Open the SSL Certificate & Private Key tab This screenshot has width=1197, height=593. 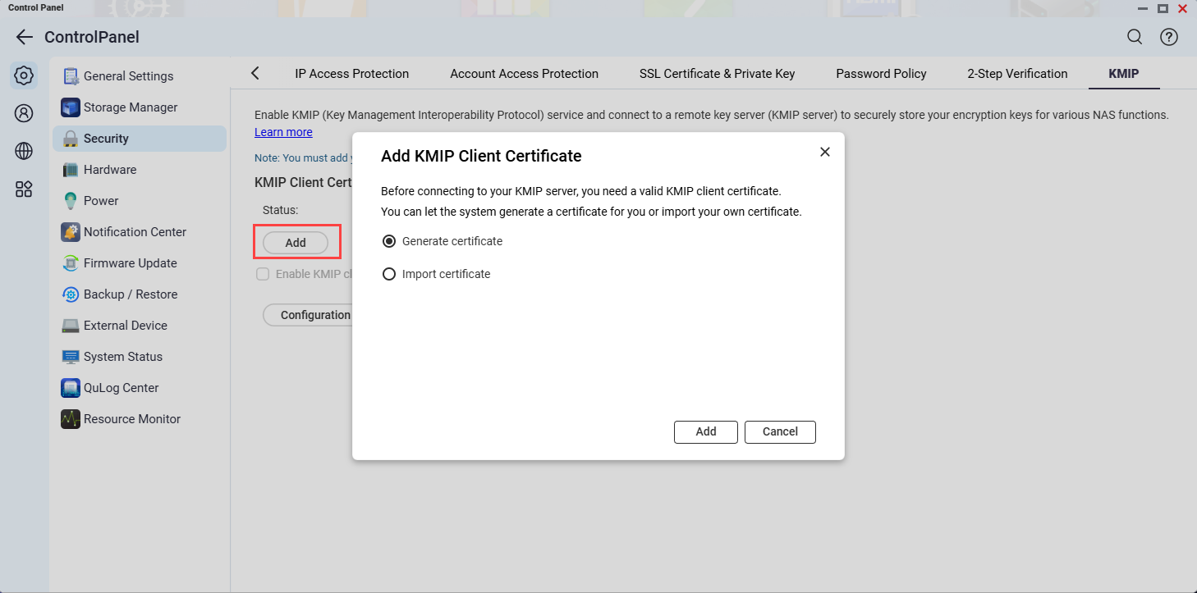pyautogui.click(x=717, y=74)
